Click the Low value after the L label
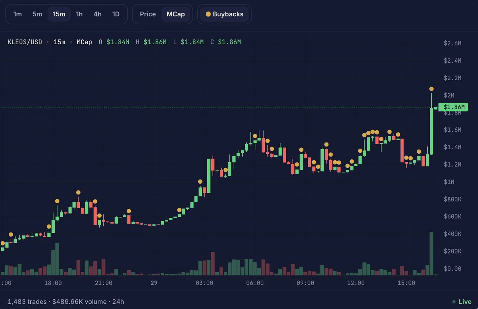The width and height of the screenshot is (478, 309). [192, 42]
